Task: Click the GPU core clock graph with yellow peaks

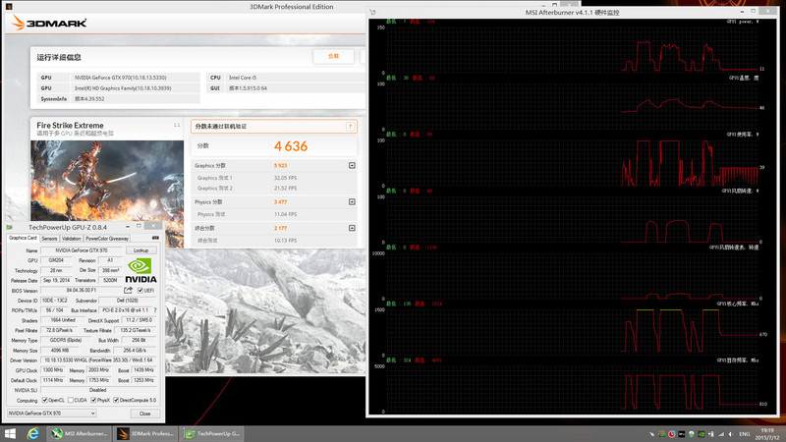Action: 573,331
